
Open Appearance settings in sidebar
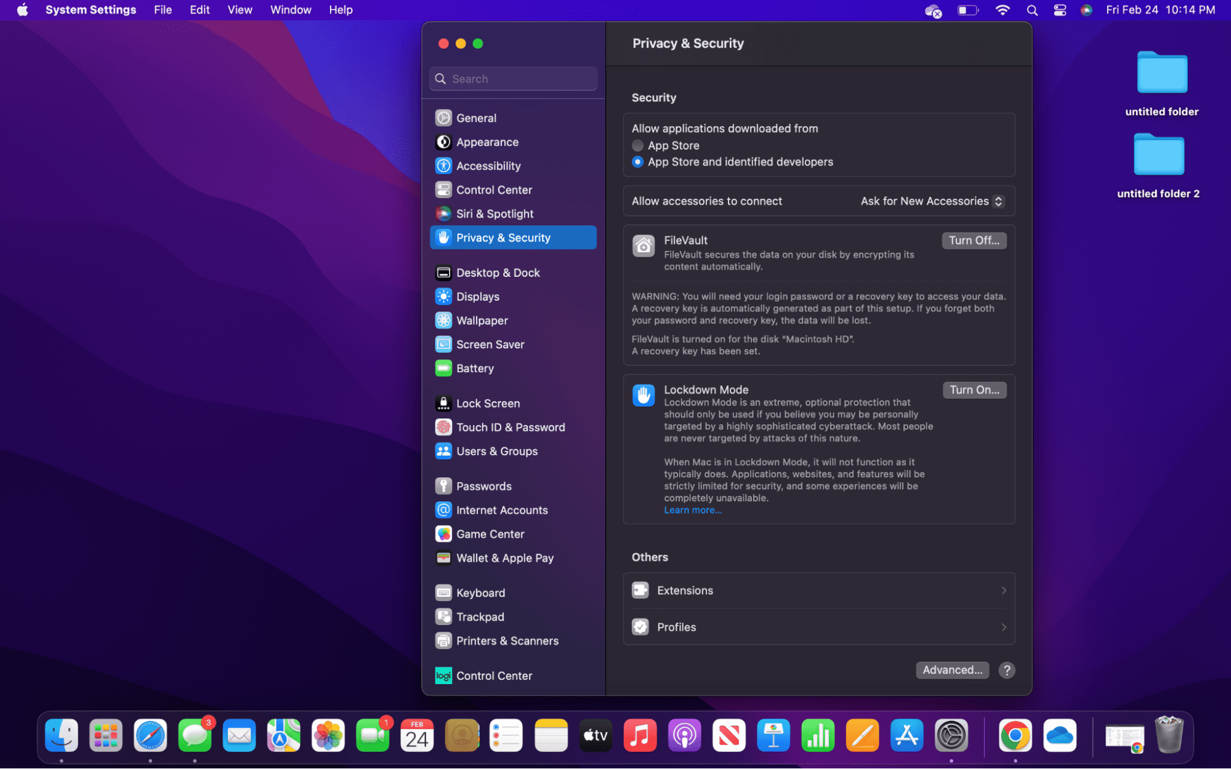pos(513,142)
